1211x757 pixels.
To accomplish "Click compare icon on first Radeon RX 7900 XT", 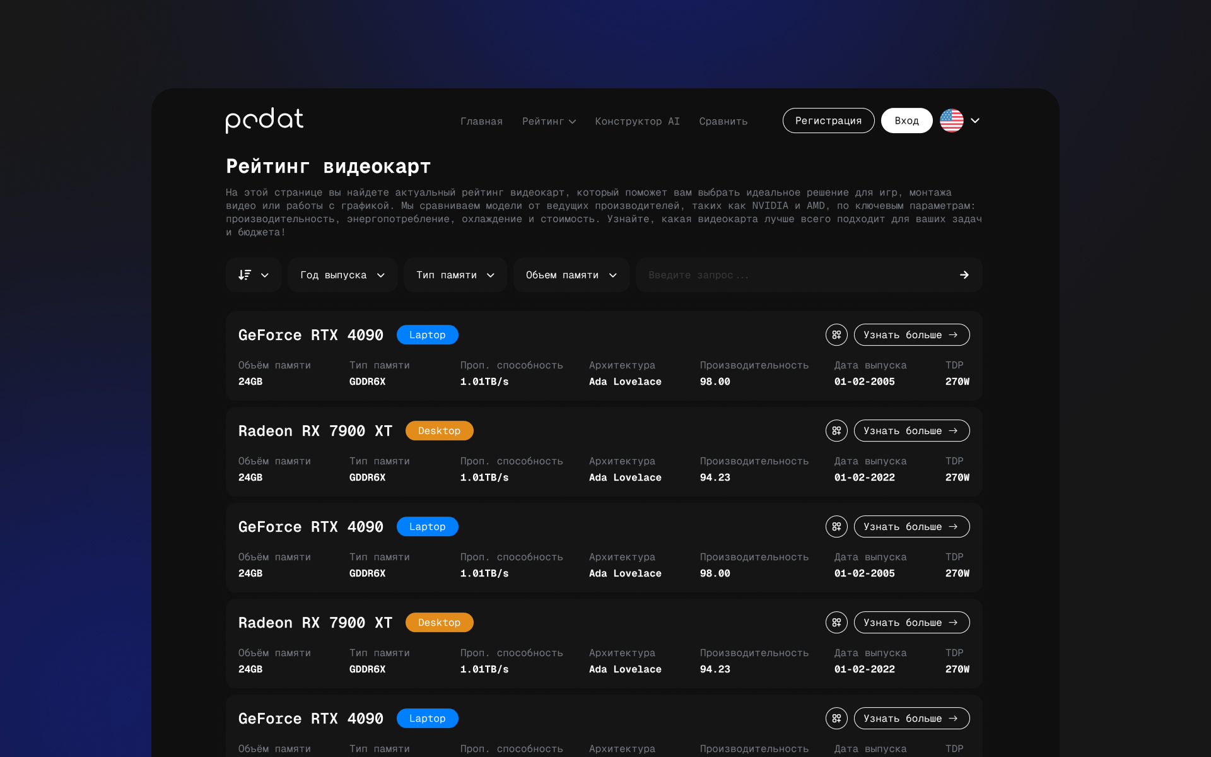I will [836, 431].
